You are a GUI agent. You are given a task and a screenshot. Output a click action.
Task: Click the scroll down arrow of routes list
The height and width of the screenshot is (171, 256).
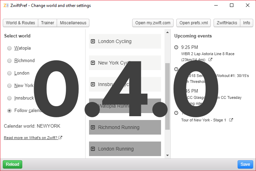(x=167, y=155)
